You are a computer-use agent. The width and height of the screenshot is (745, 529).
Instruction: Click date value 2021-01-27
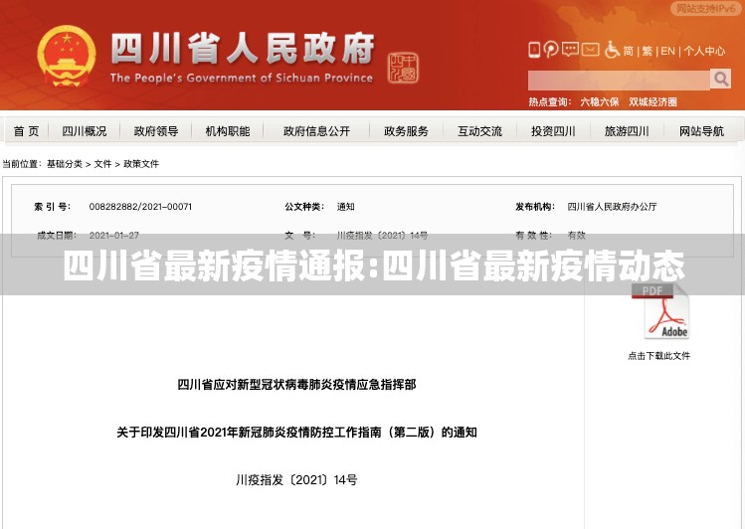click(114, 235)
